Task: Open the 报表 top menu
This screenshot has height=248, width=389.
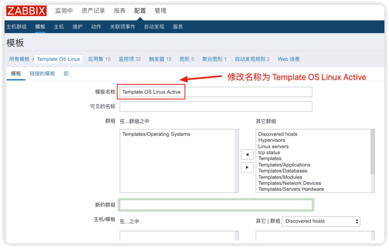Action: [x=120, y=11]
